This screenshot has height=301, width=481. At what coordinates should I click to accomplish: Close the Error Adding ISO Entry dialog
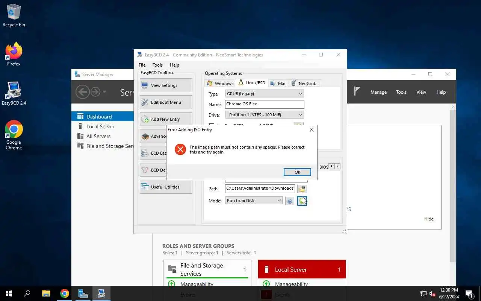(311, 130)
